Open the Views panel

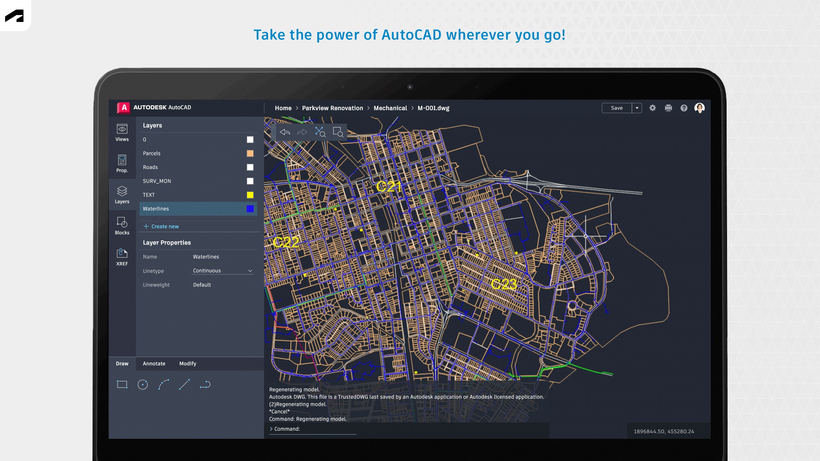pyautogui.click(x=122, y=133)
